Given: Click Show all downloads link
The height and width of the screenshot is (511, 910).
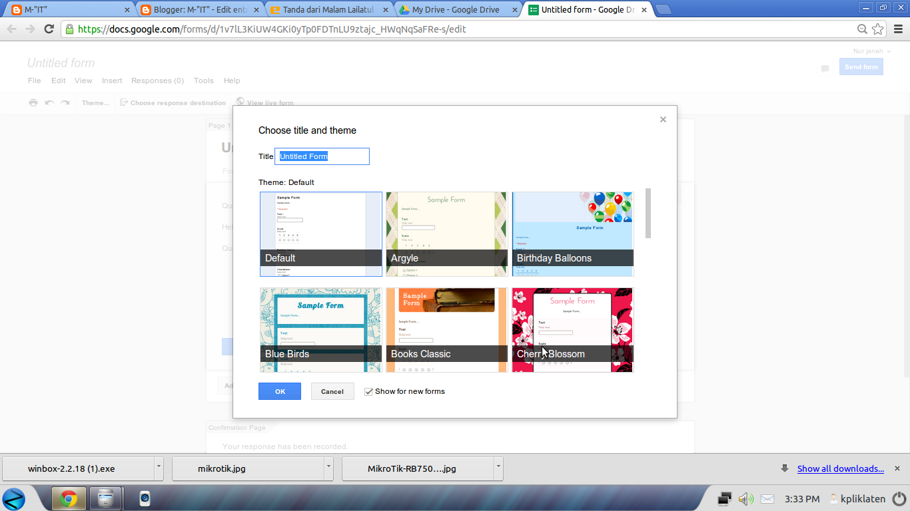Looking at the screenshot, I should tap(841, 468).
